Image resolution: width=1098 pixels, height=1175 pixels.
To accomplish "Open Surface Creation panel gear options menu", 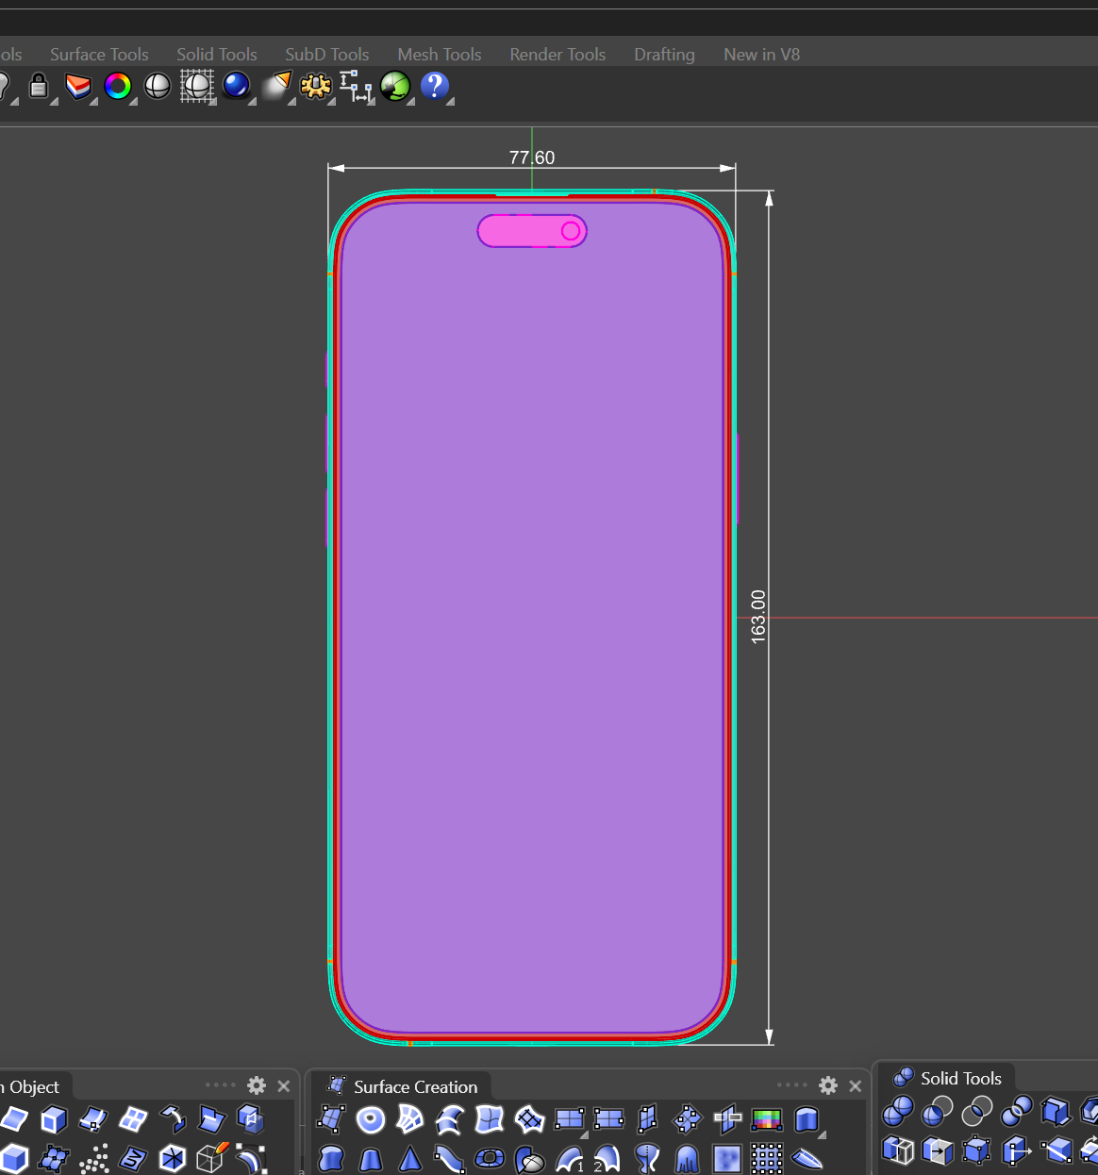I will [x=828, y=1085].
